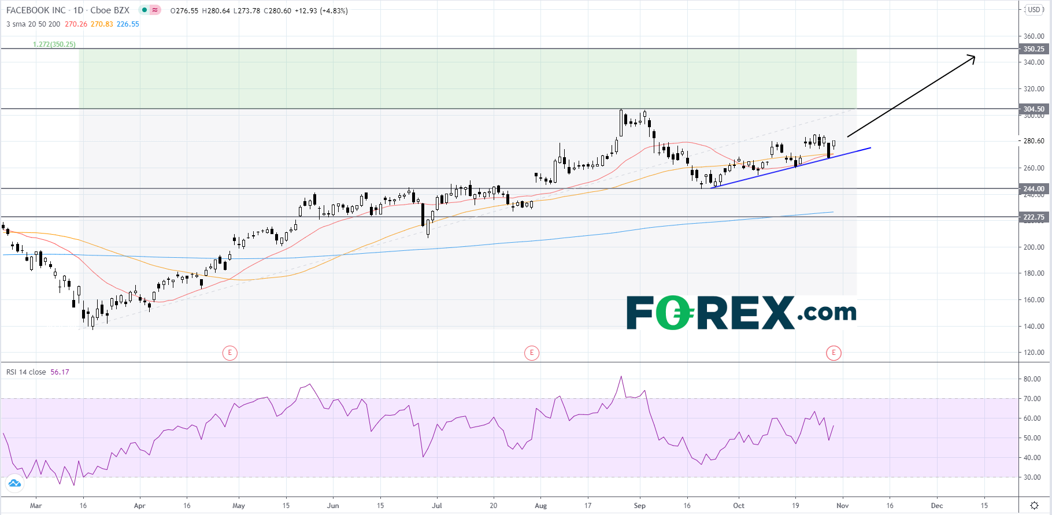Click the 200.00 price axis label
Viewport: 1052px width, 515px height.
1034,247
